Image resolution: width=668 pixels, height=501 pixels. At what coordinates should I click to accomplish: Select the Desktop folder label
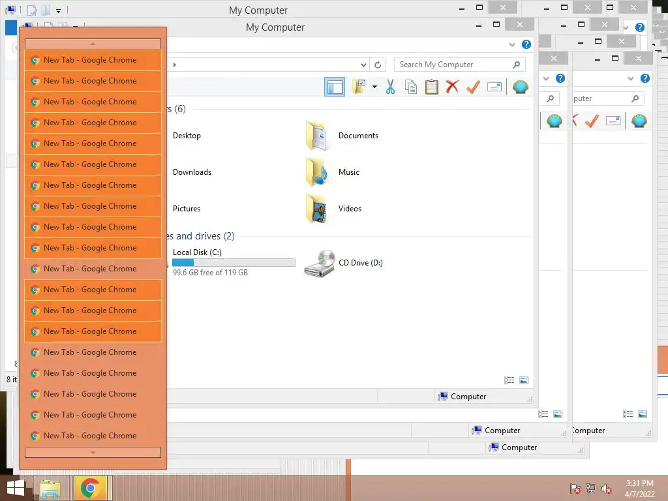coord(187,136)
